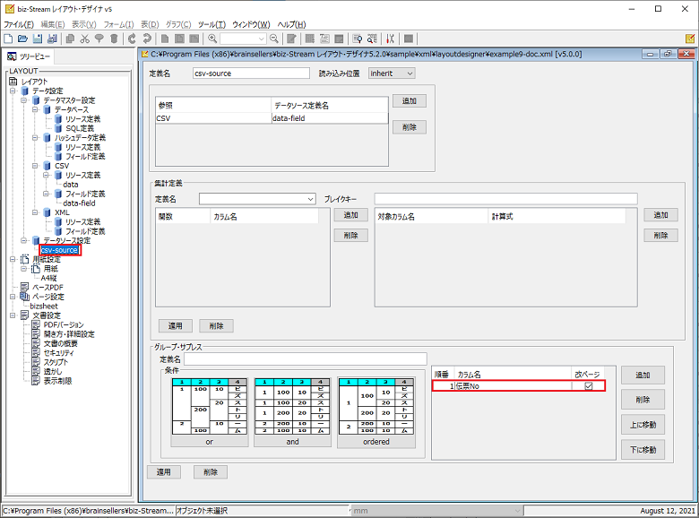Image resolution: width=699 pixels, height=518 pixels.
Task: Collapse the CSV tree node
Action: pos(36,166)
